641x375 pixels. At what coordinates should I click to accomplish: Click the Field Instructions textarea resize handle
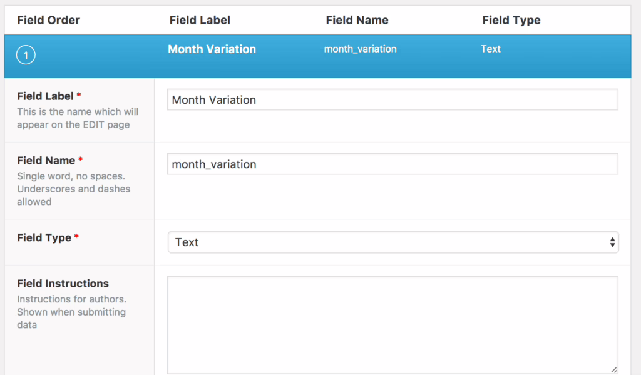(x=613, y=369)
